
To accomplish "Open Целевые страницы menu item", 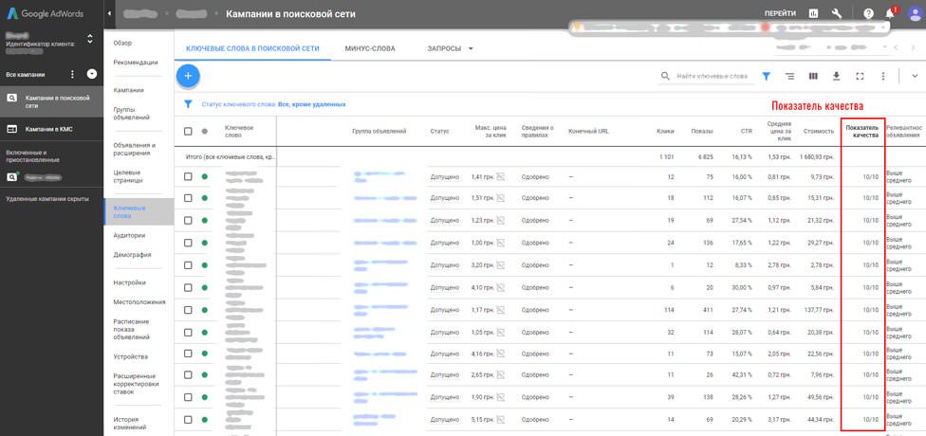I will click(x=128, y=176).
